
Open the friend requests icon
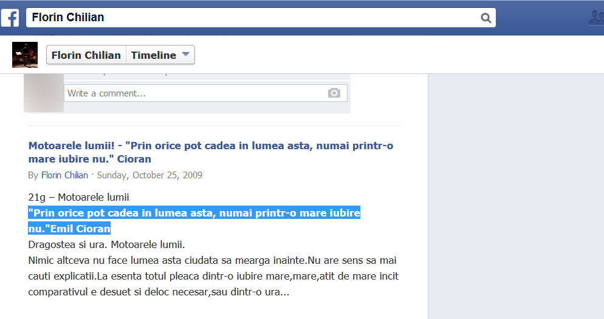(x=596, y=18)
